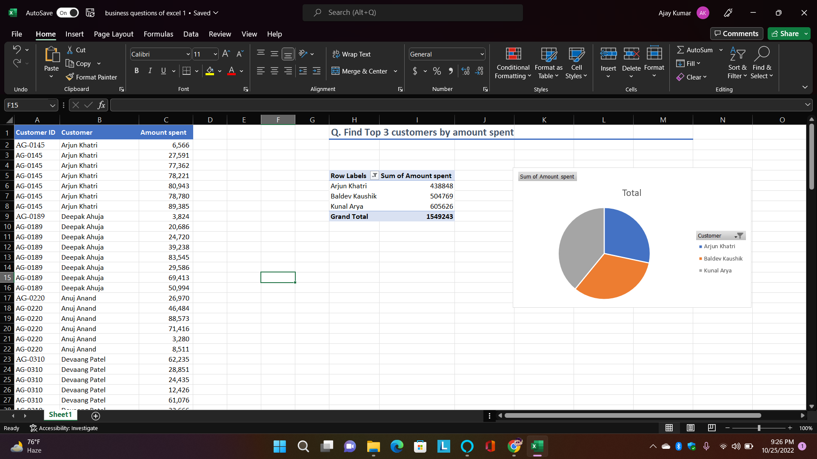Click the Merge & Center icon

point(335,71)
